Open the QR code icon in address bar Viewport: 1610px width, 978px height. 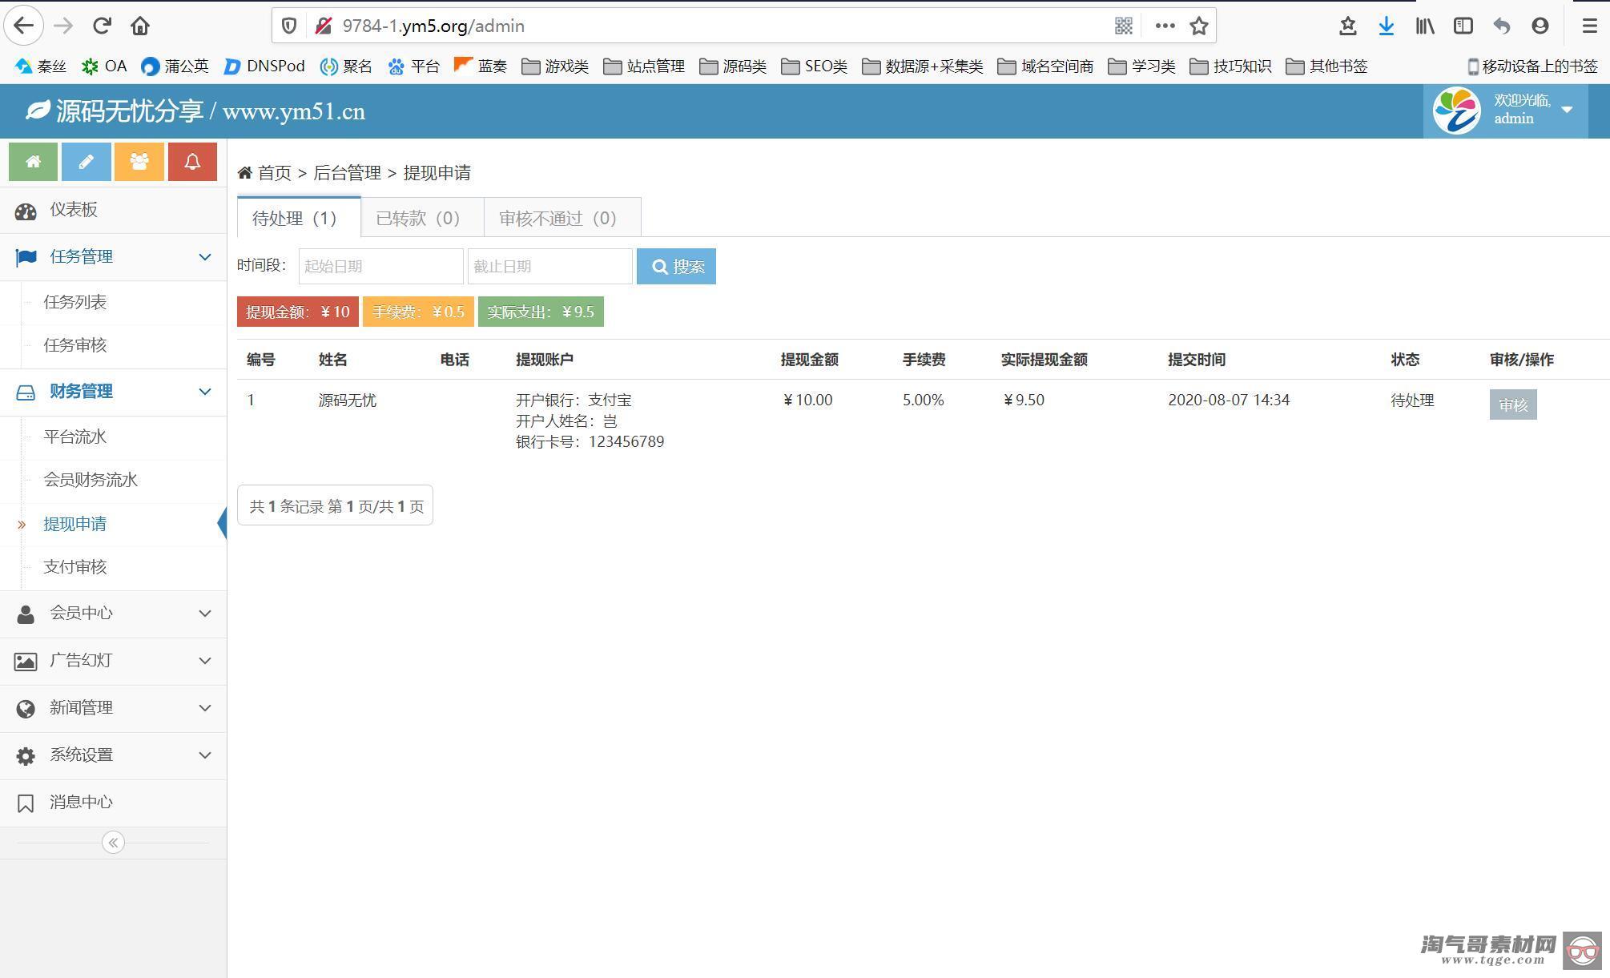(x=1124, y=26)
